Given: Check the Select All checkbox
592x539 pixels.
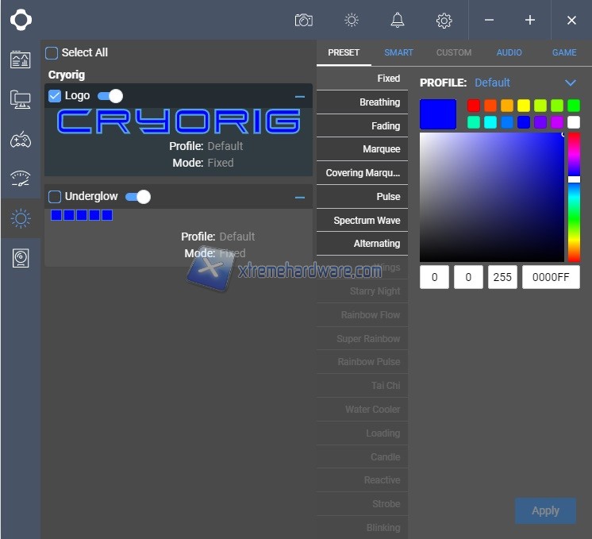Looking at the screenshot, I should [x=52, y=53].
